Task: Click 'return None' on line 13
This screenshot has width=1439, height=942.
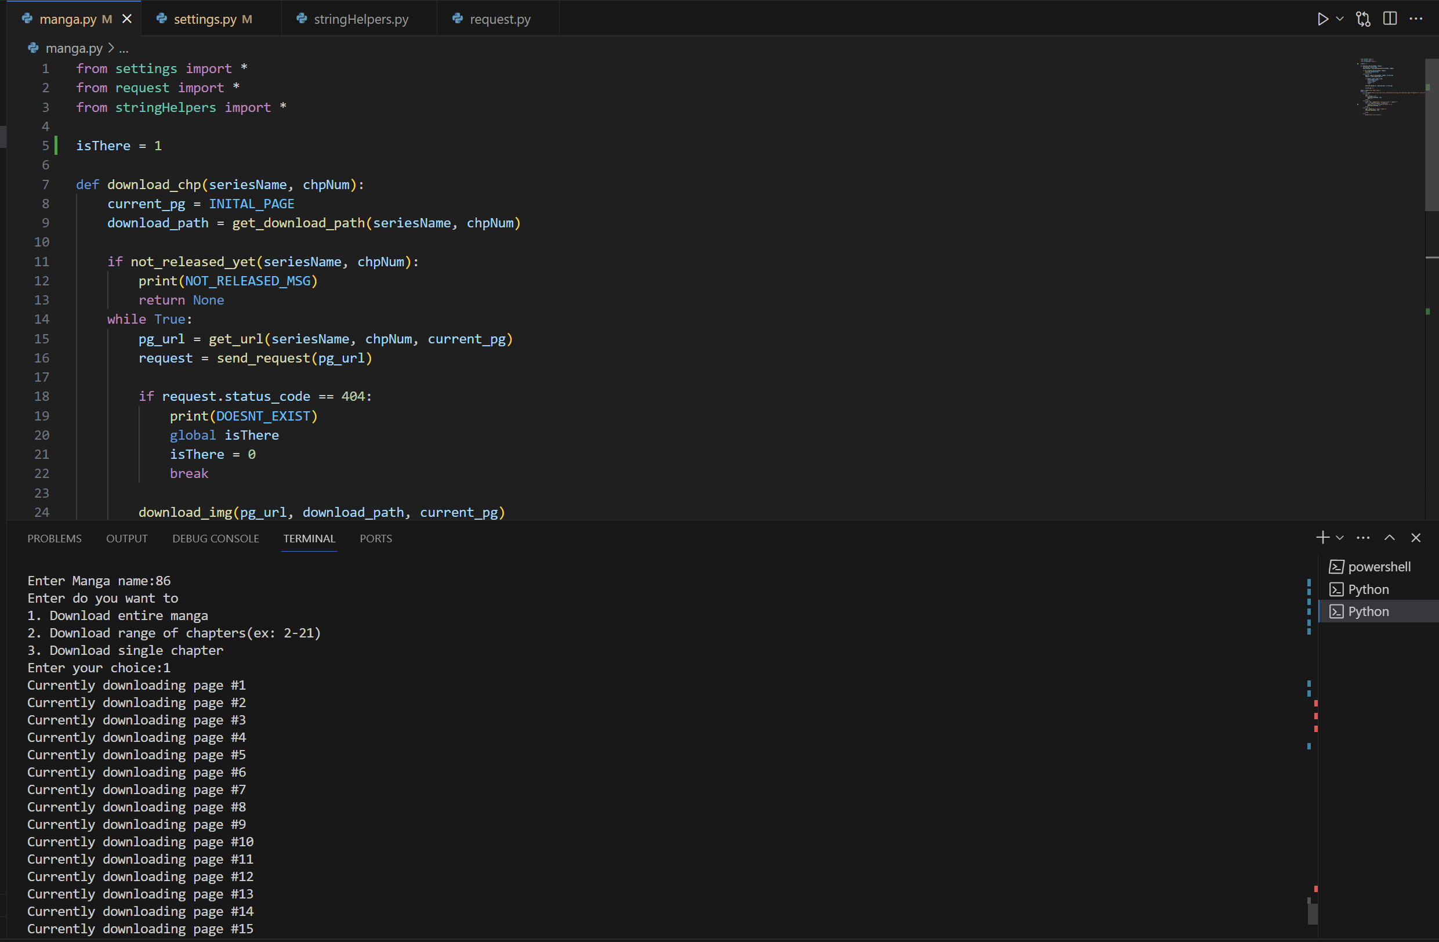Action: coord(182,300)
